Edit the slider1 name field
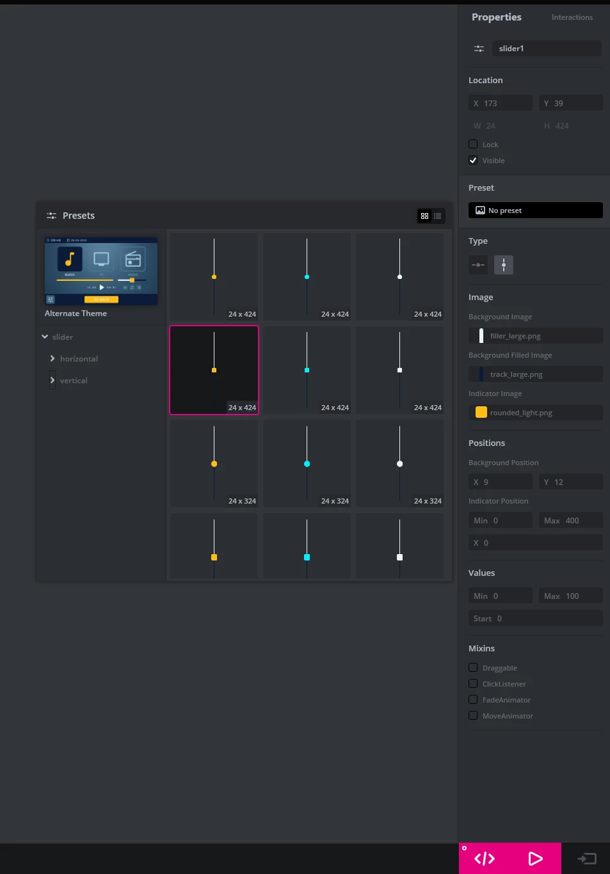 [546, 49]
